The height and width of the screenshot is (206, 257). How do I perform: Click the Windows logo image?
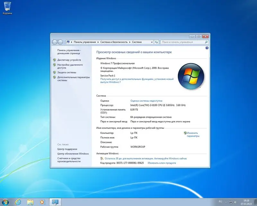(191, 76)
